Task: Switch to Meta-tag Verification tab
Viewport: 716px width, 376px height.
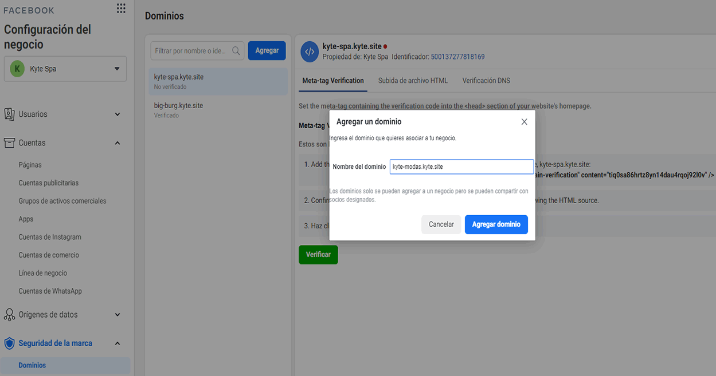Action: [x=333, y=81]
